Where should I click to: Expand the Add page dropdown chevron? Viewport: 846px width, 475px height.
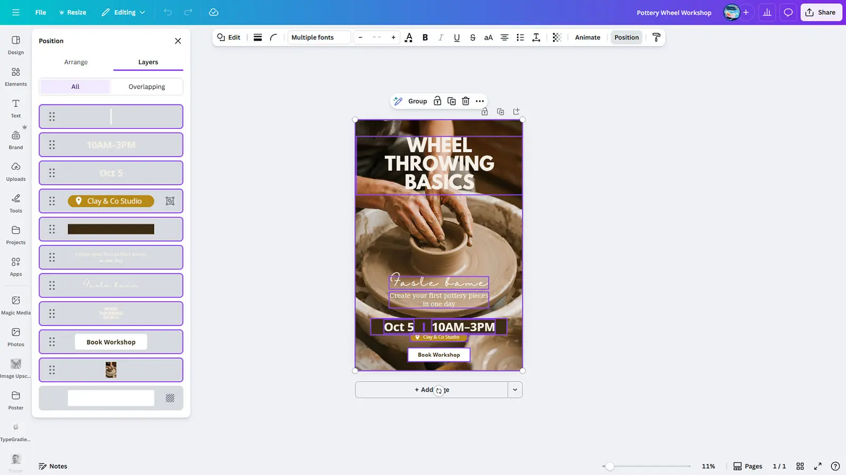(514, 389)
